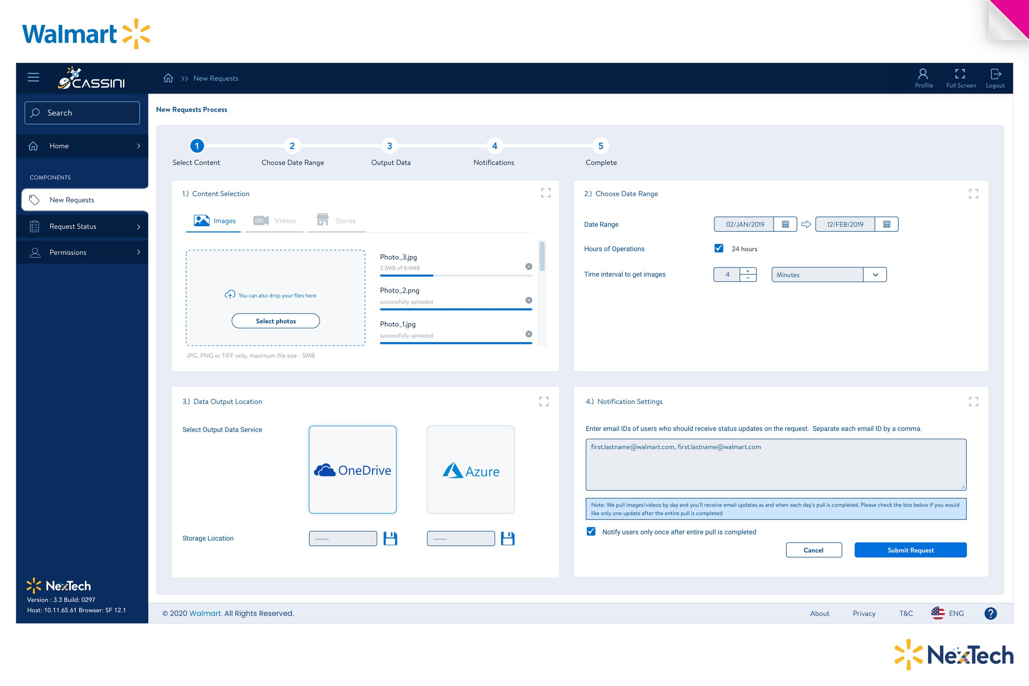
Task: Click the home breadcrumb icon
Action: pos(168,78)
